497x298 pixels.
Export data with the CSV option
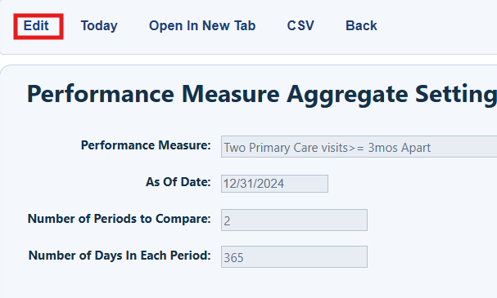pos(300,26)
